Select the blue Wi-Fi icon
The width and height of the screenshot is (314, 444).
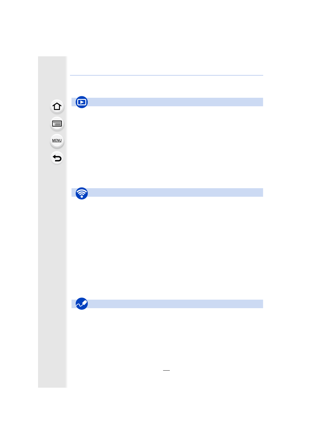click(x=82, y=193)
